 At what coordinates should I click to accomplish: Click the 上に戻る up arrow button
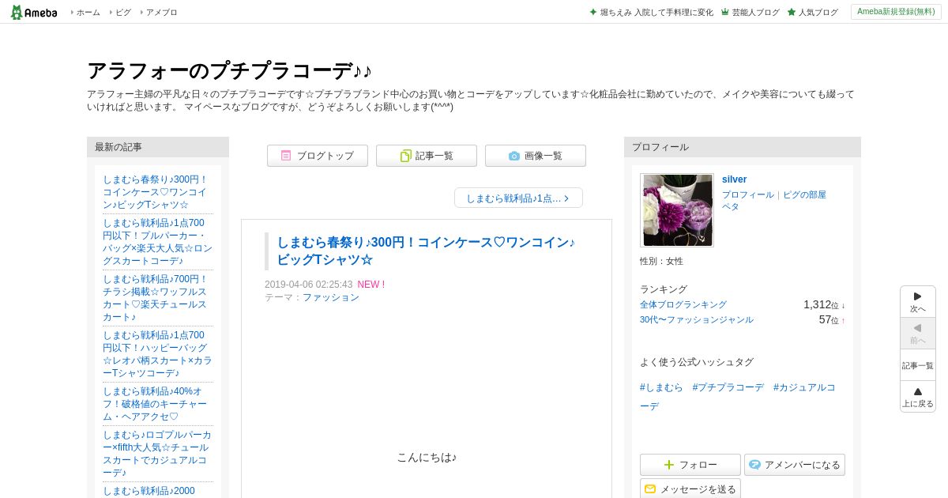(918, 396)
